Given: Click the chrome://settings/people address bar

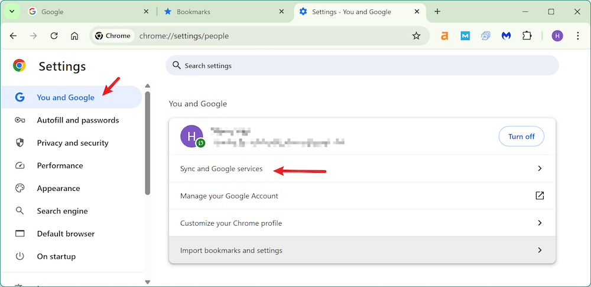Looking at the screenshot, I should 259,36.
